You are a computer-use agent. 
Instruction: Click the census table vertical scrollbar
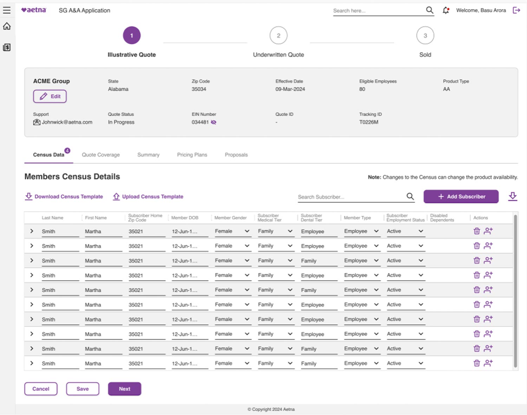click(515, 291)
